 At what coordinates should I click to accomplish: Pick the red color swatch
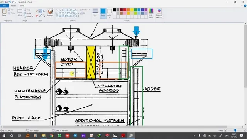[125, 10]
